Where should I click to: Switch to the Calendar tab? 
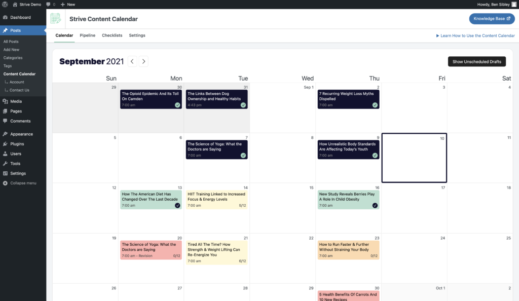pos(64,35)
